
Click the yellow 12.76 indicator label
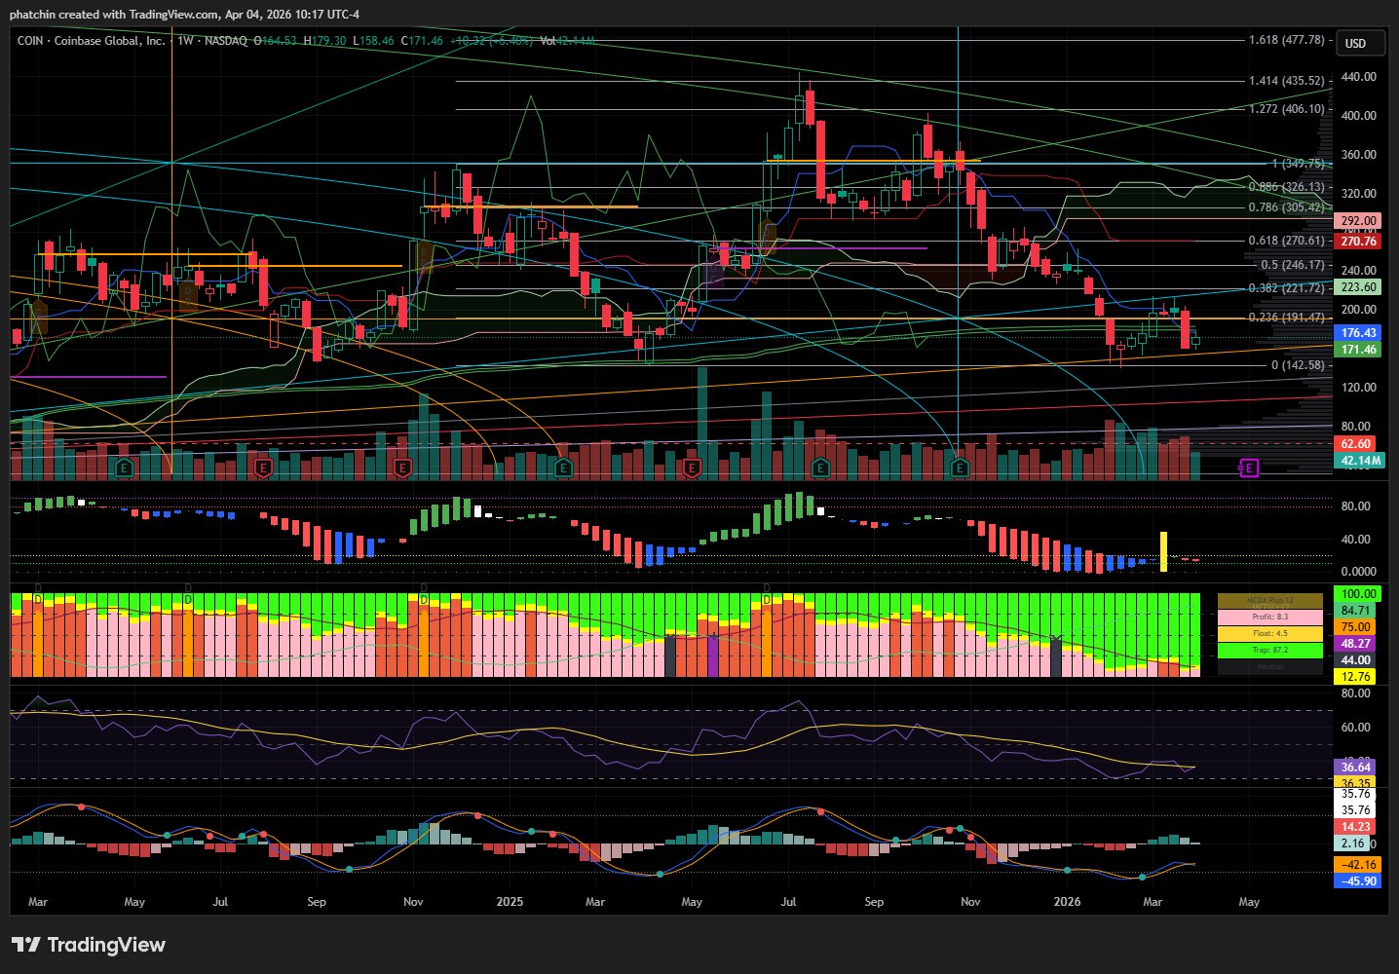(x=1355, y=677)
